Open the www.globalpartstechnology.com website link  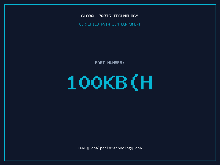click(110, 148)
